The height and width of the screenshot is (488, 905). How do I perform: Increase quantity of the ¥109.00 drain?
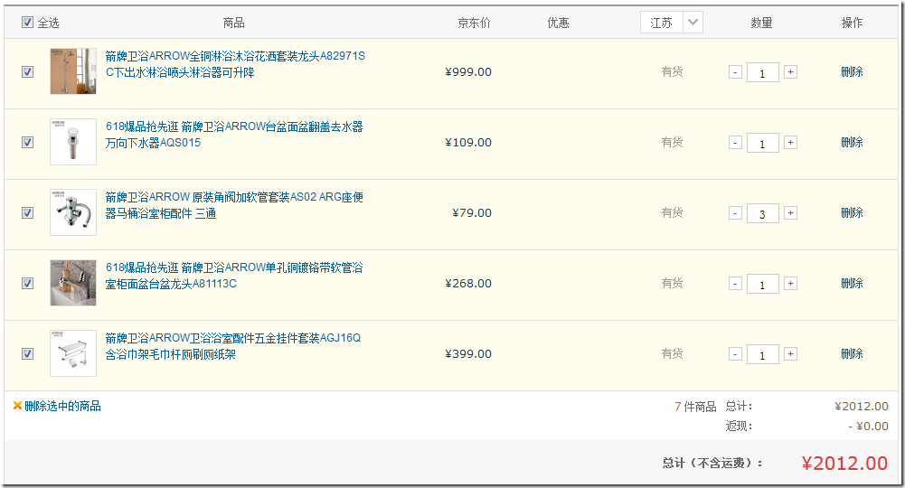[791, 143]
